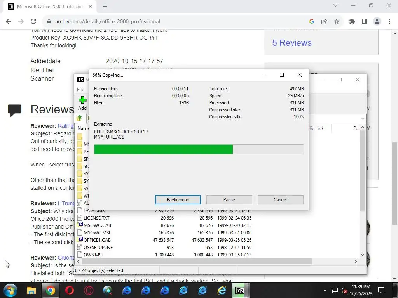
Task: Click the green Add plus icon in 7-Zip
Action: 82,100
